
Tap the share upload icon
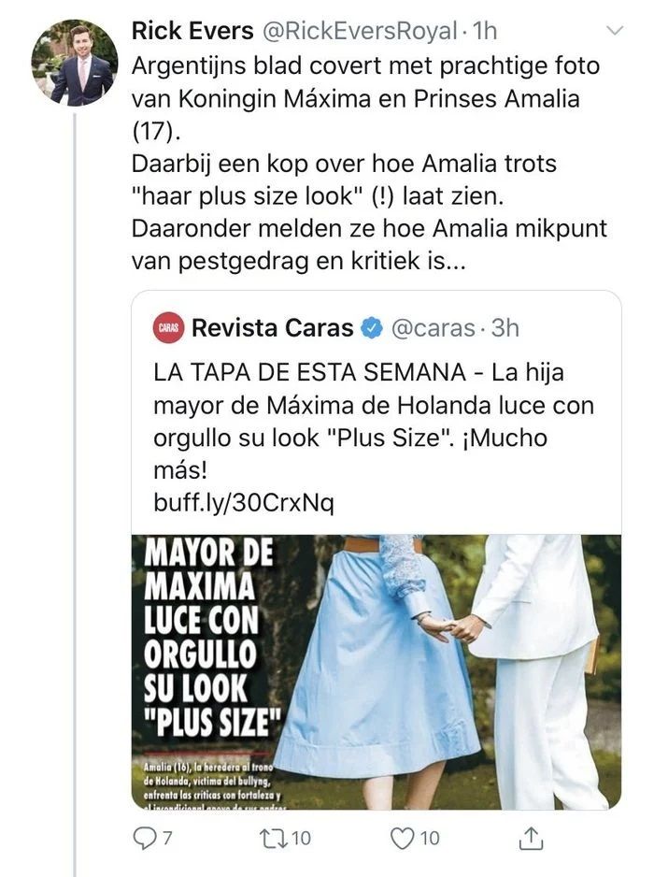(530, 838)
